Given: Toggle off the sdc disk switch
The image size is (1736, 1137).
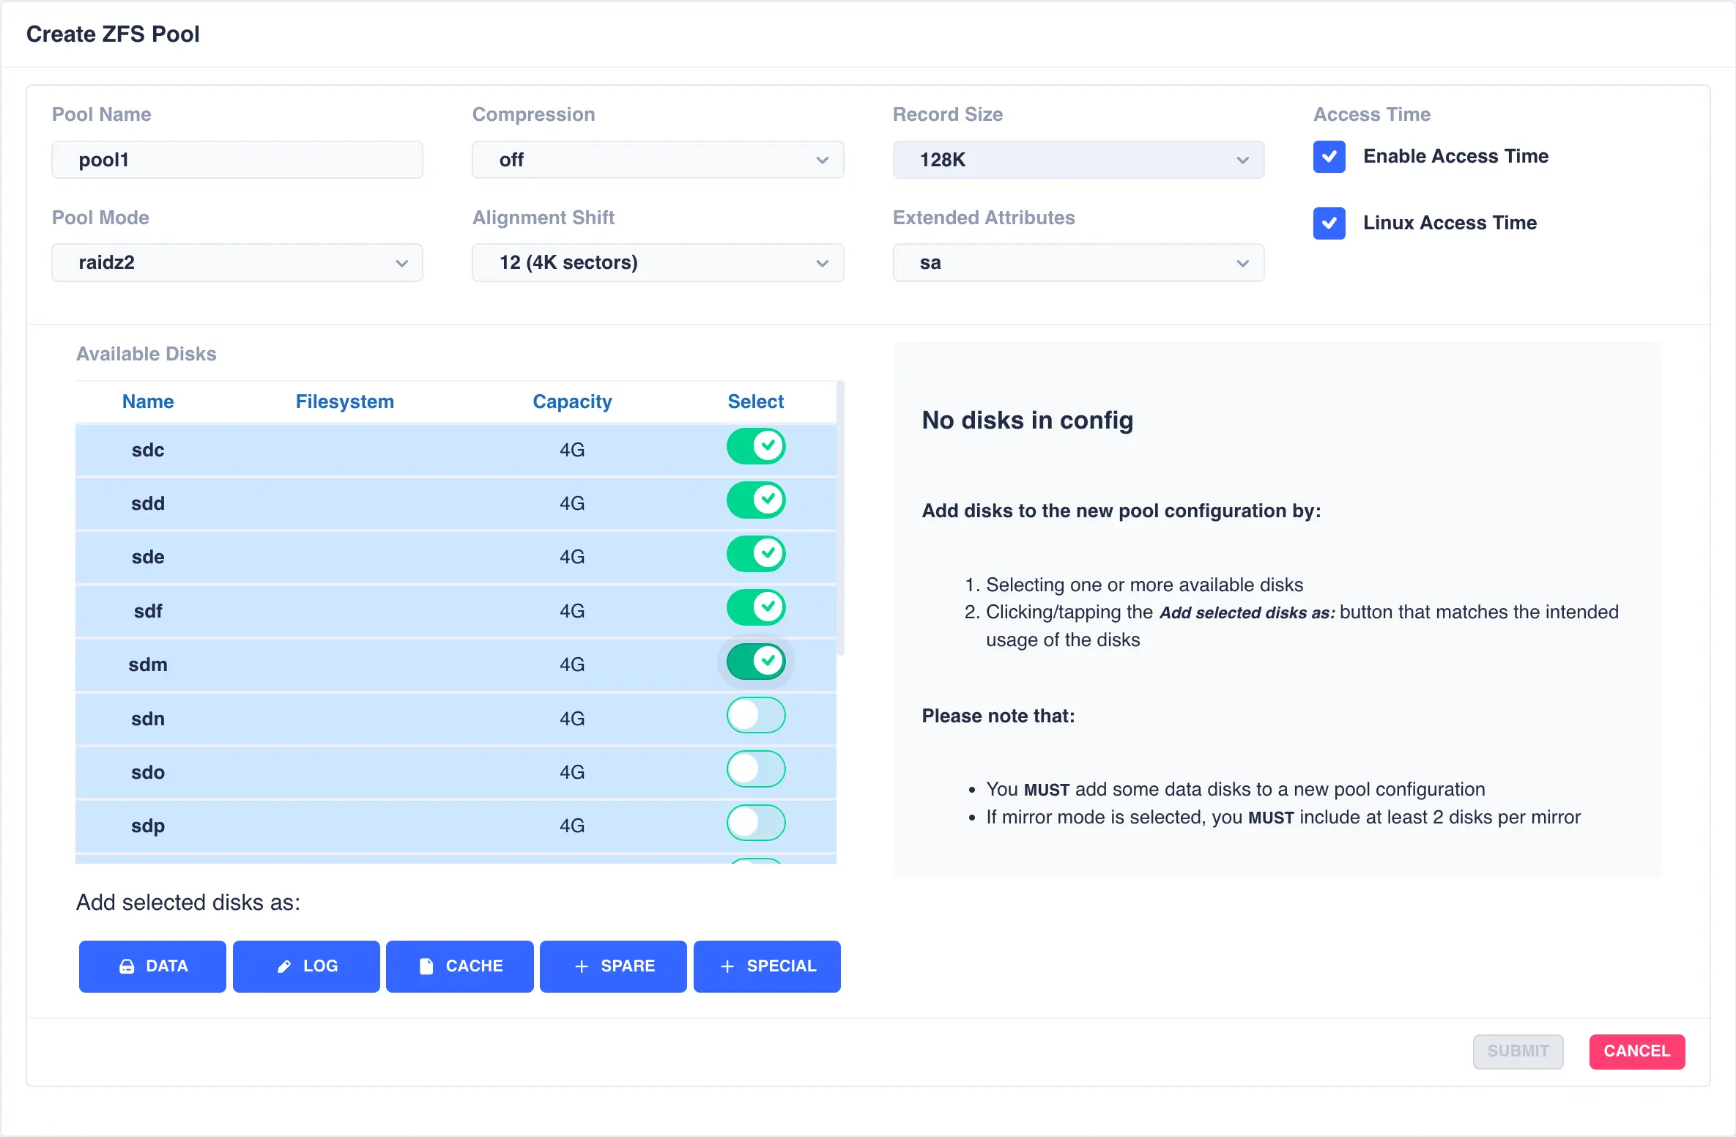Looking at the screenshot, I should (x=755, y=446).
